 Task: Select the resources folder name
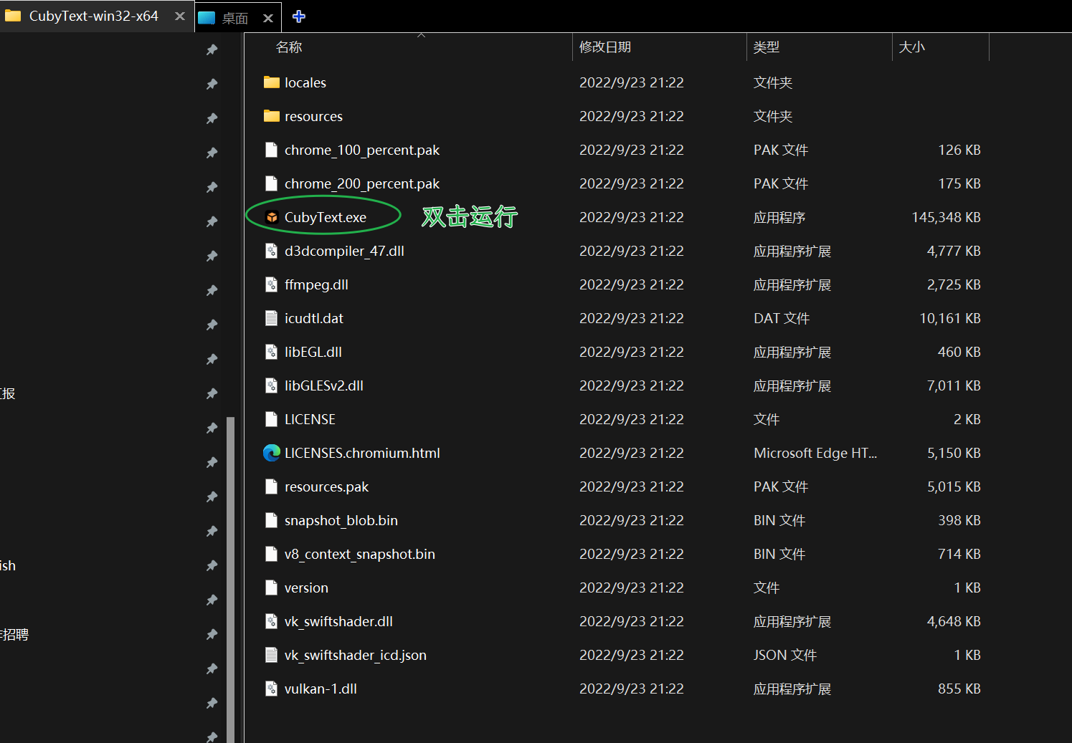pyautogui.click(x=313, y=116)
